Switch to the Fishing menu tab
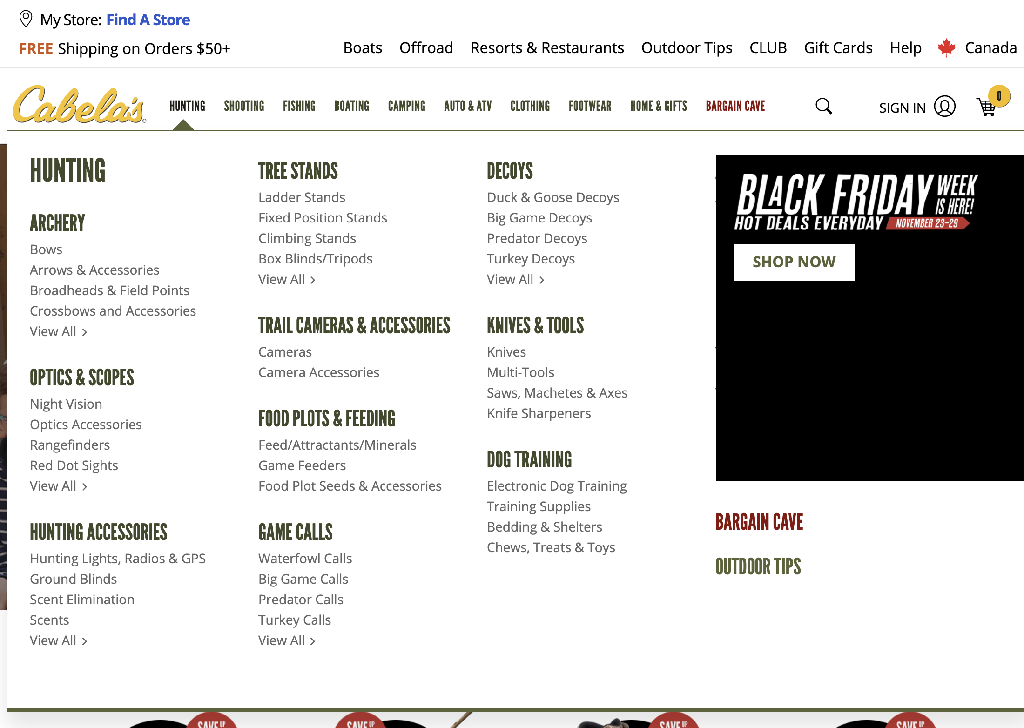 (299, 106)
